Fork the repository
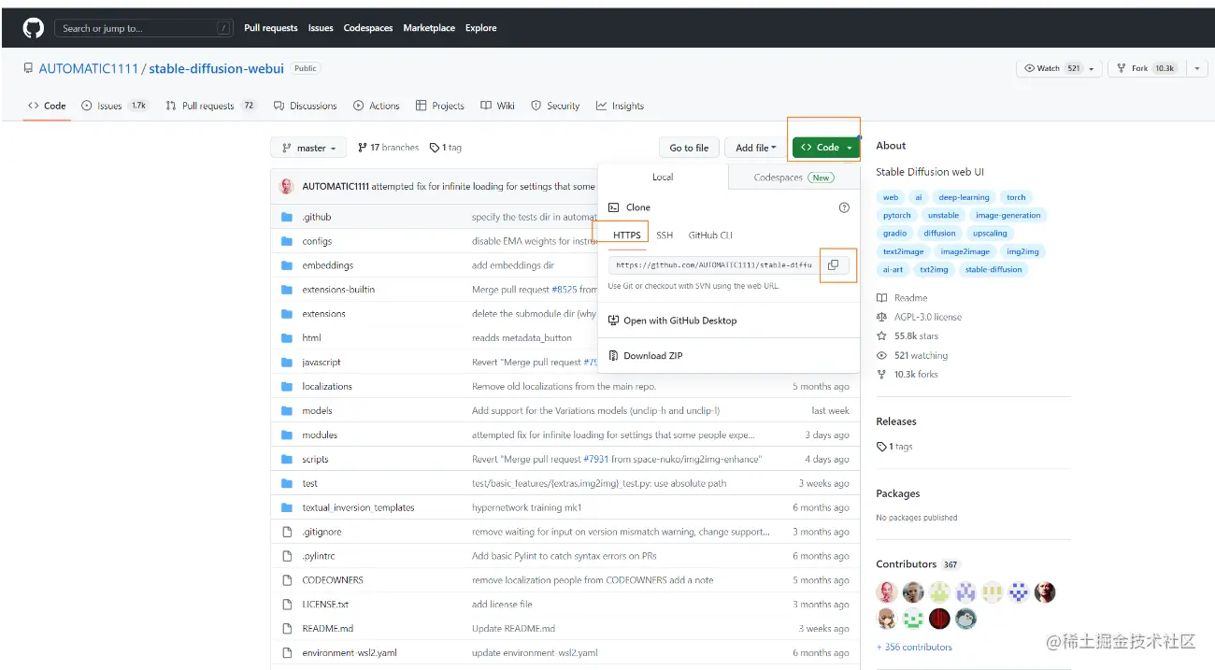 (1147, 68)
